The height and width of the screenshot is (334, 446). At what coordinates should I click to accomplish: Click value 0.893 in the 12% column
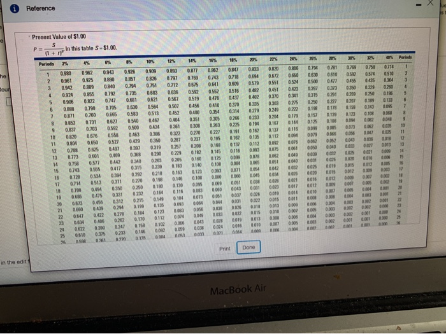tap(171, 71)
